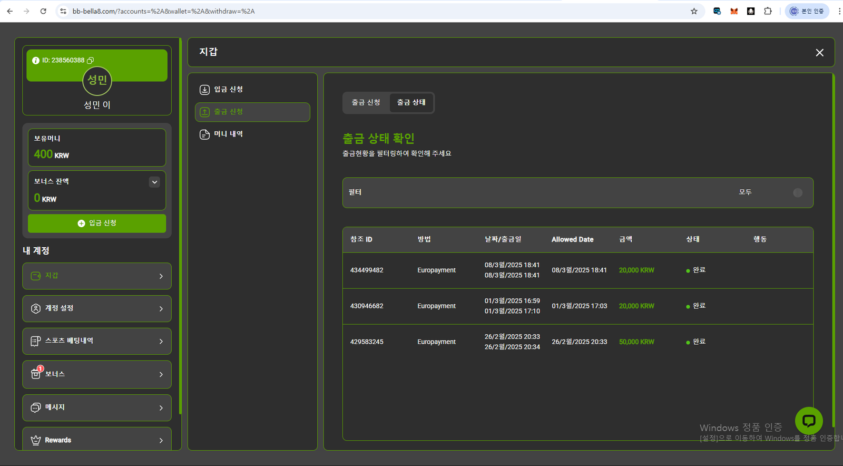Select the 출금 상태 tab
The image size is (843, 466).
pos(411,102)
